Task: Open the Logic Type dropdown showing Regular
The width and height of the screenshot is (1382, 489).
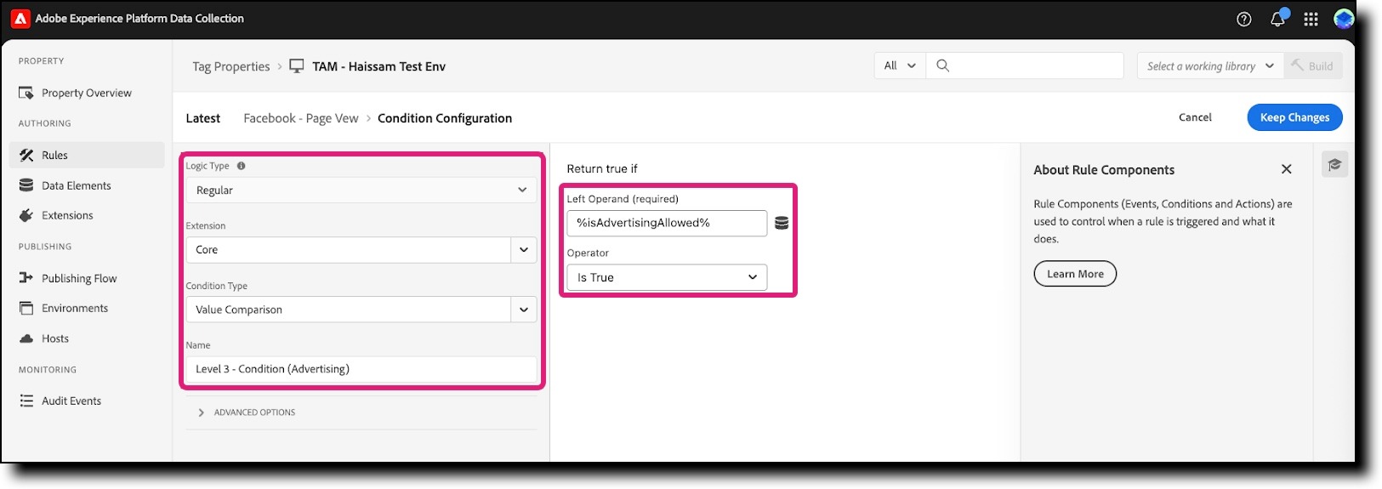Action: (361, 190)
